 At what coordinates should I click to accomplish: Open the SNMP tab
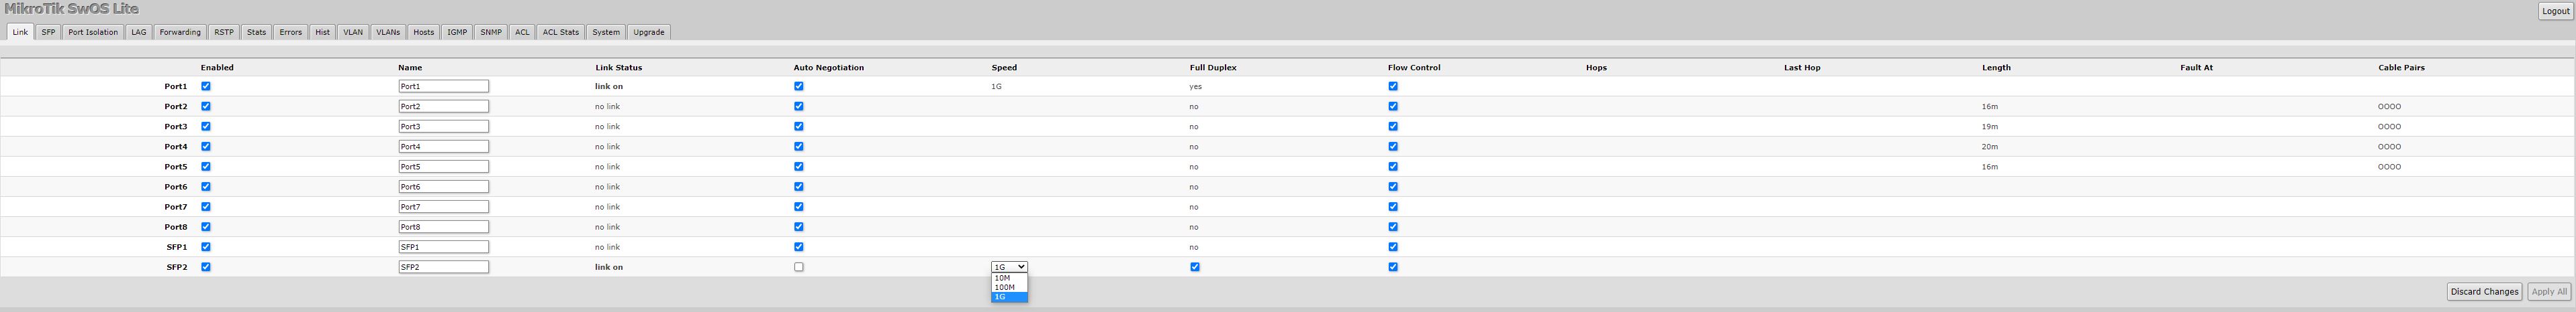tap(490, 32)
